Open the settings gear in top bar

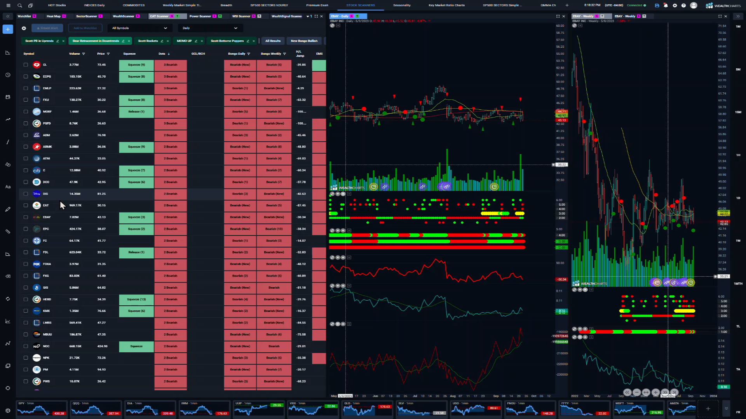click(675, 5)
